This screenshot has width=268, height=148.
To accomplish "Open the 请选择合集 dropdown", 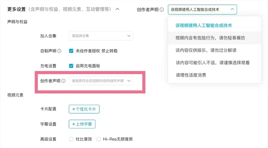I will tap(101, 36).
